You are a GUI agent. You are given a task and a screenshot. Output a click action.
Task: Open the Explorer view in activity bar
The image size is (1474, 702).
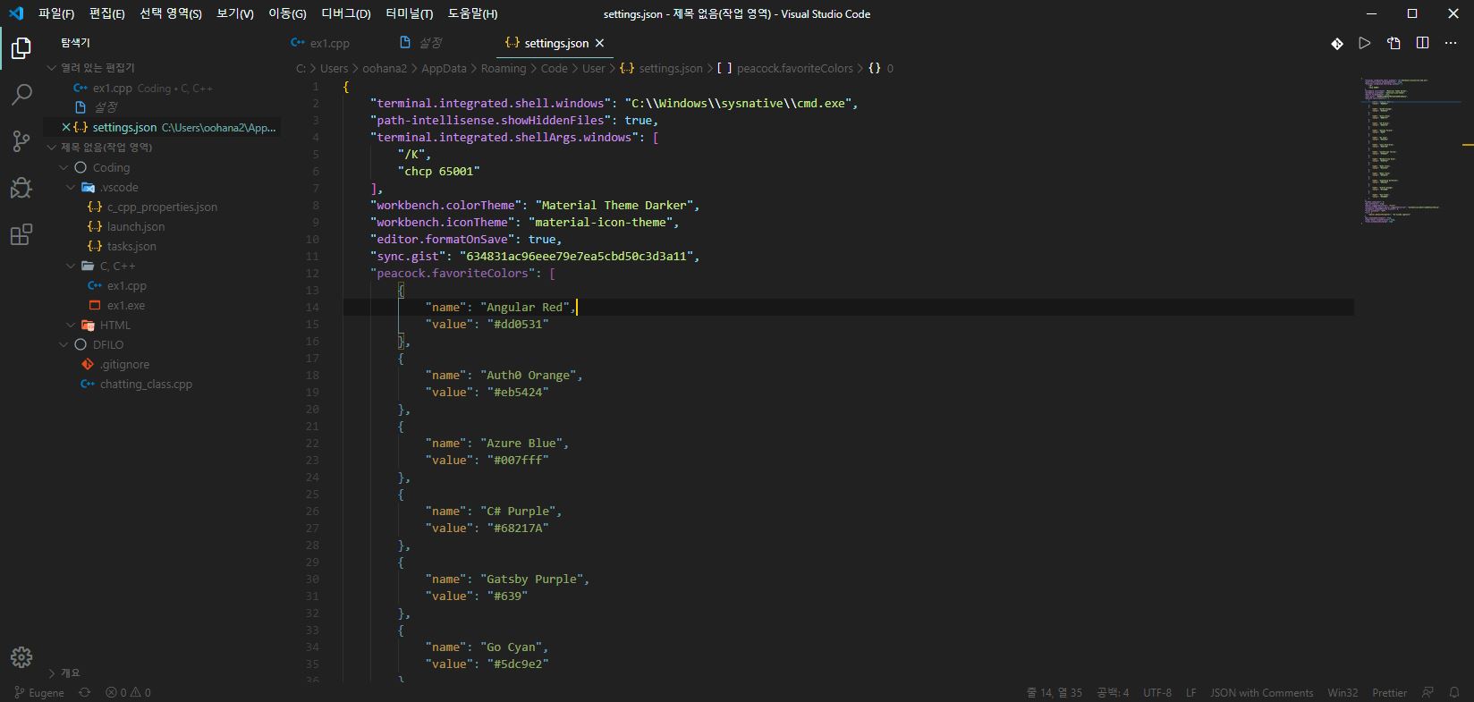[21, 48]
